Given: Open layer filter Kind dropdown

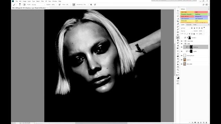Looking at the screenshot, I should 185,28.
